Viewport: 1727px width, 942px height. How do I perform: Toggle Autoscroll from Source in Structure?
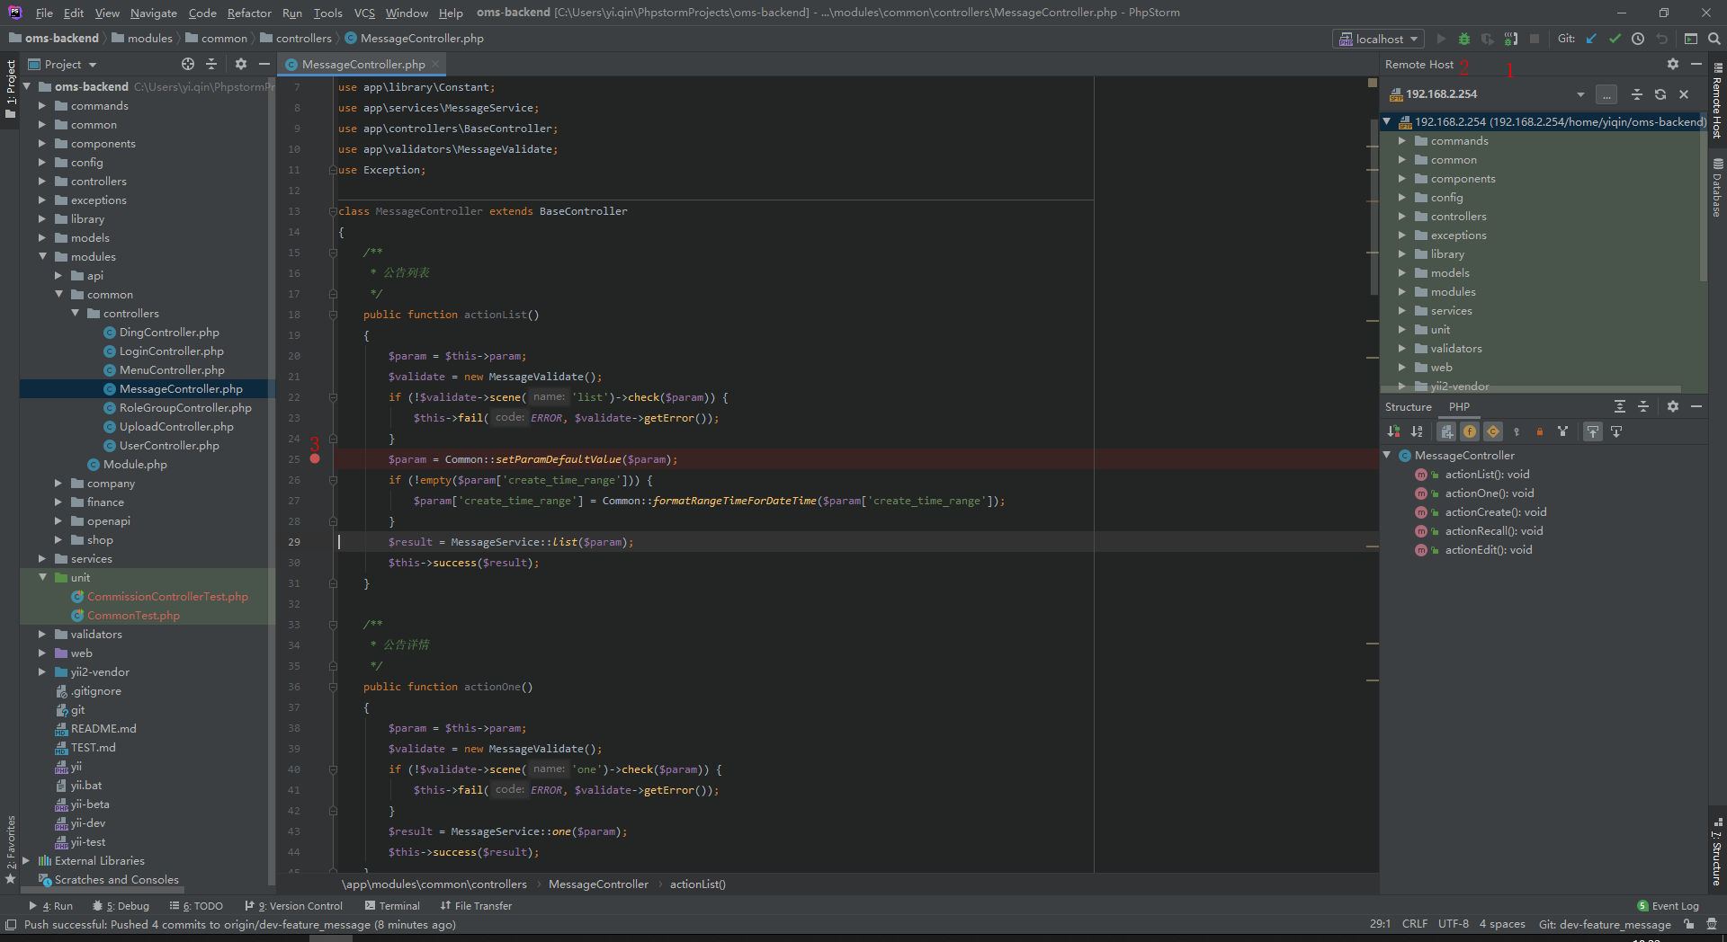1616,431
